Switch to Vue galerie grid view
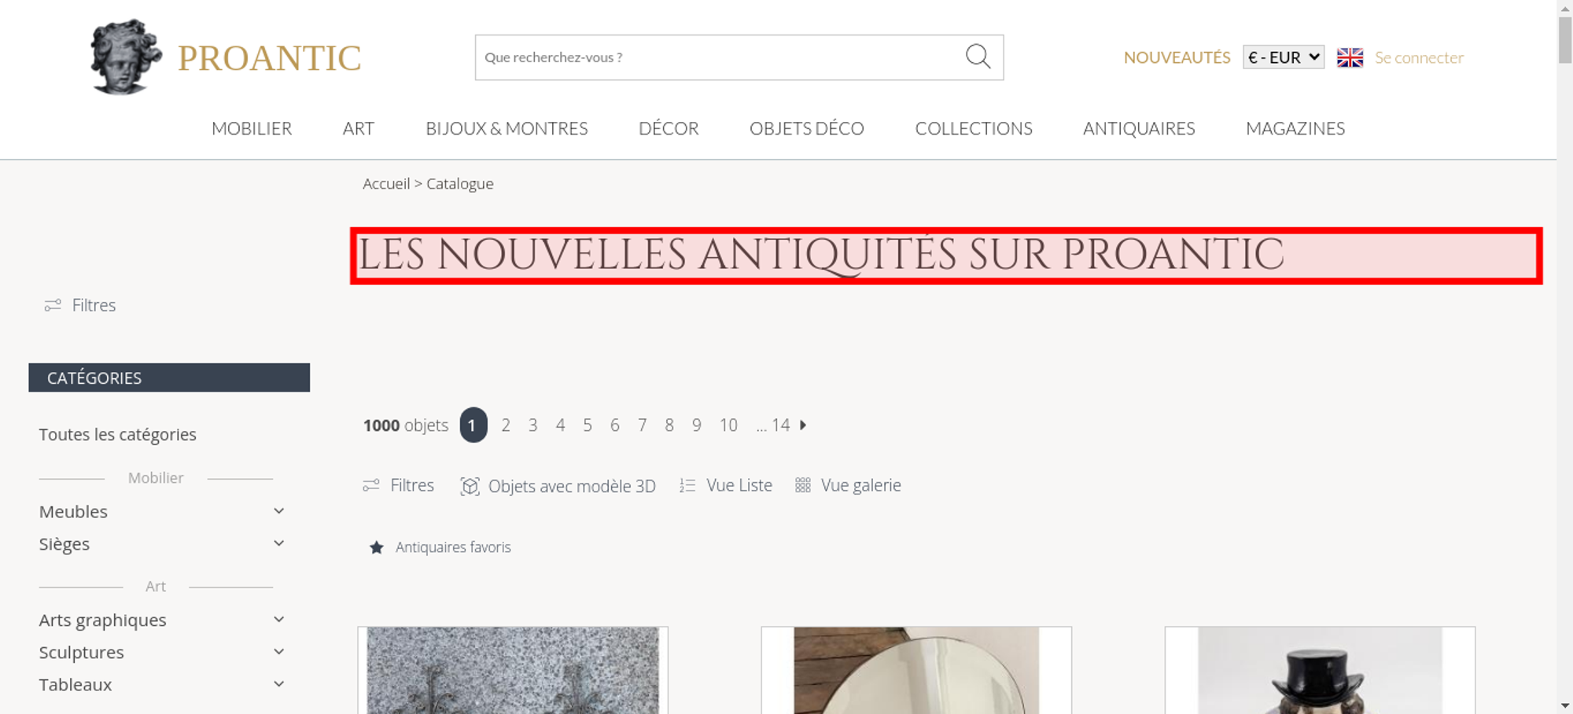Image resolution: width=1573 pixels, height=714 pixels. [x=848, y=485]
